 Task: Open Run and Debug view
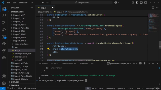[4, 29]
